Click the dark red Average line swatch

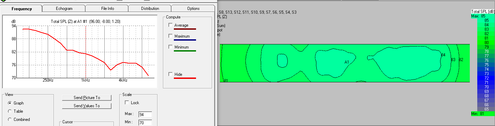185,29
